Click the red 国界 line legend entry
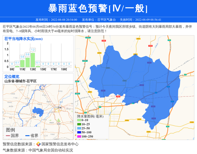Viewport: 197px width, 154px height. tap(12, 136)
